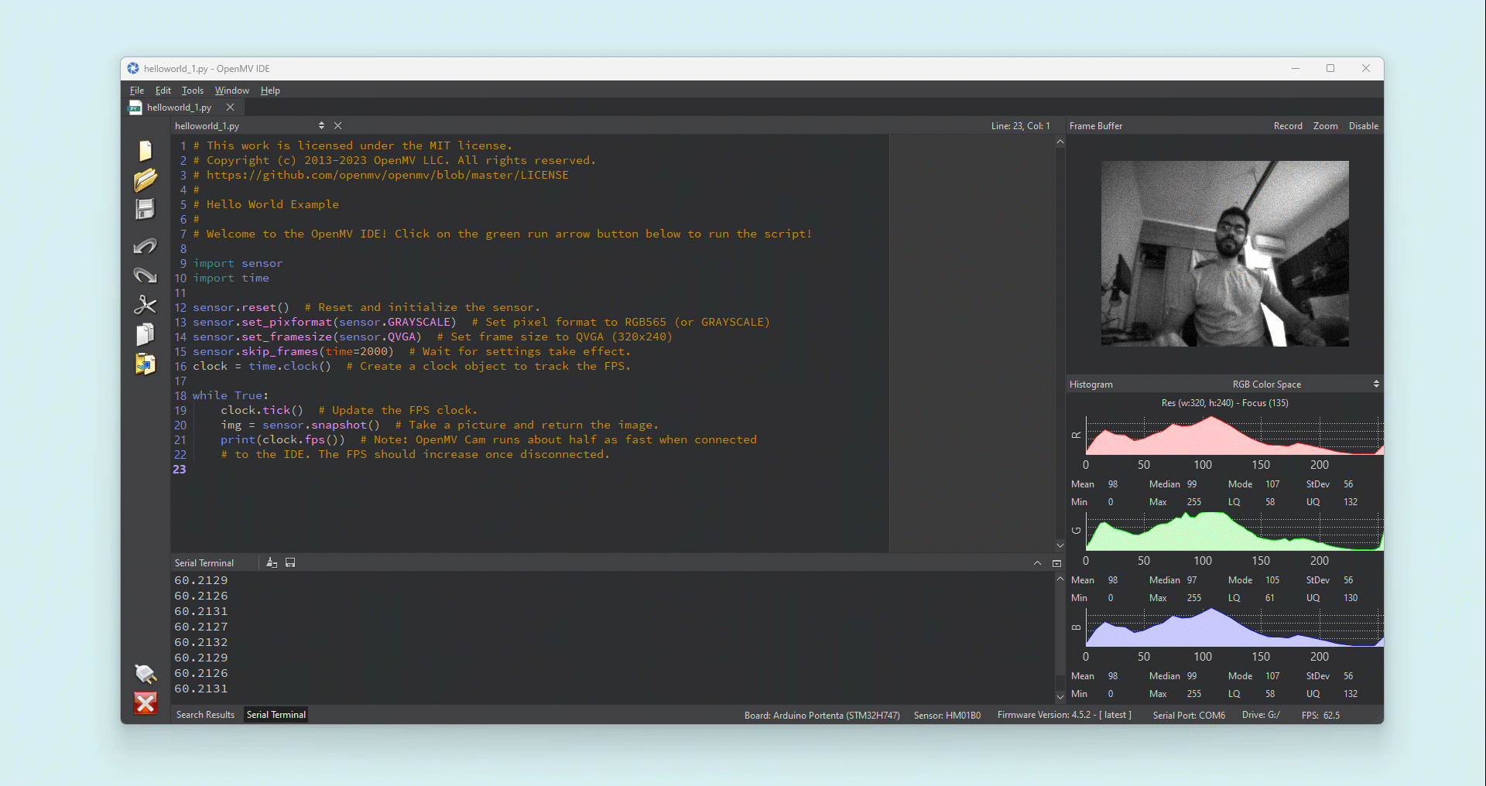Screen dimensions: 1486x786
Task: Click the OpenMV IDE logo in title bar
Action: coord(133,68)
